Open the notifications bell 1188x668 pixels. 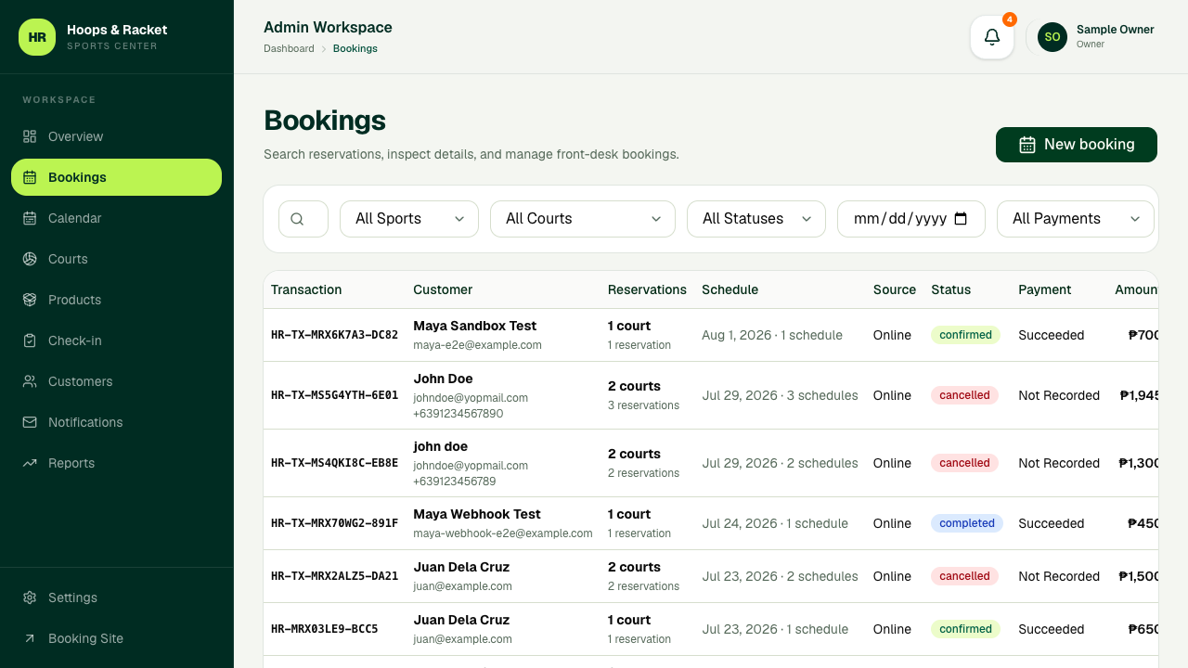992,37
